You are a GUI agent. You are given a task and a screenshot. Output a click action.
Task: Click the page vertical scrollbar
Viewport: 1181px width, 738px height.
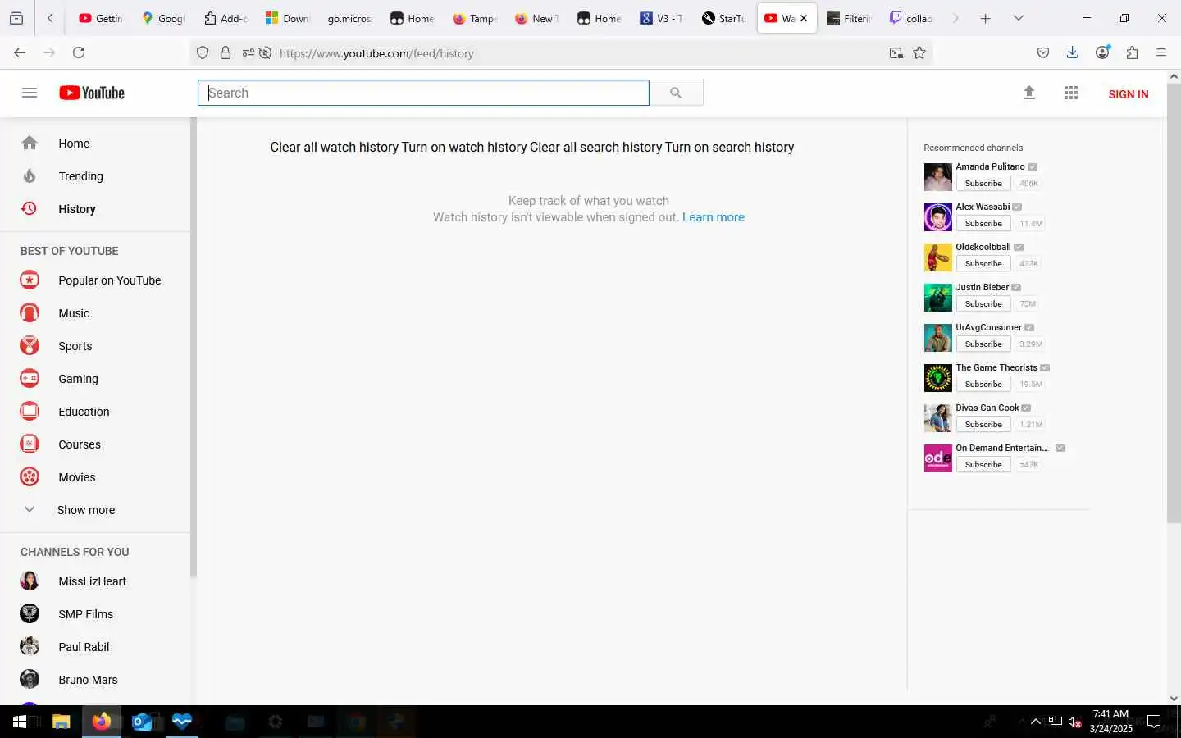1174,303
